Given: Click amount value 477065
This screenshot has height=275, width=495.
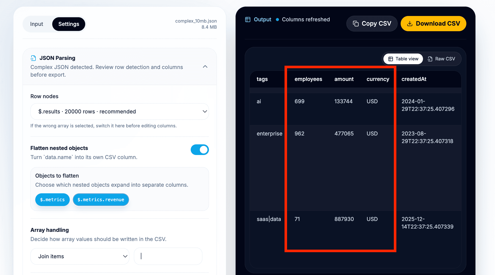Looking at the screenshot, I should pos(344,134).
